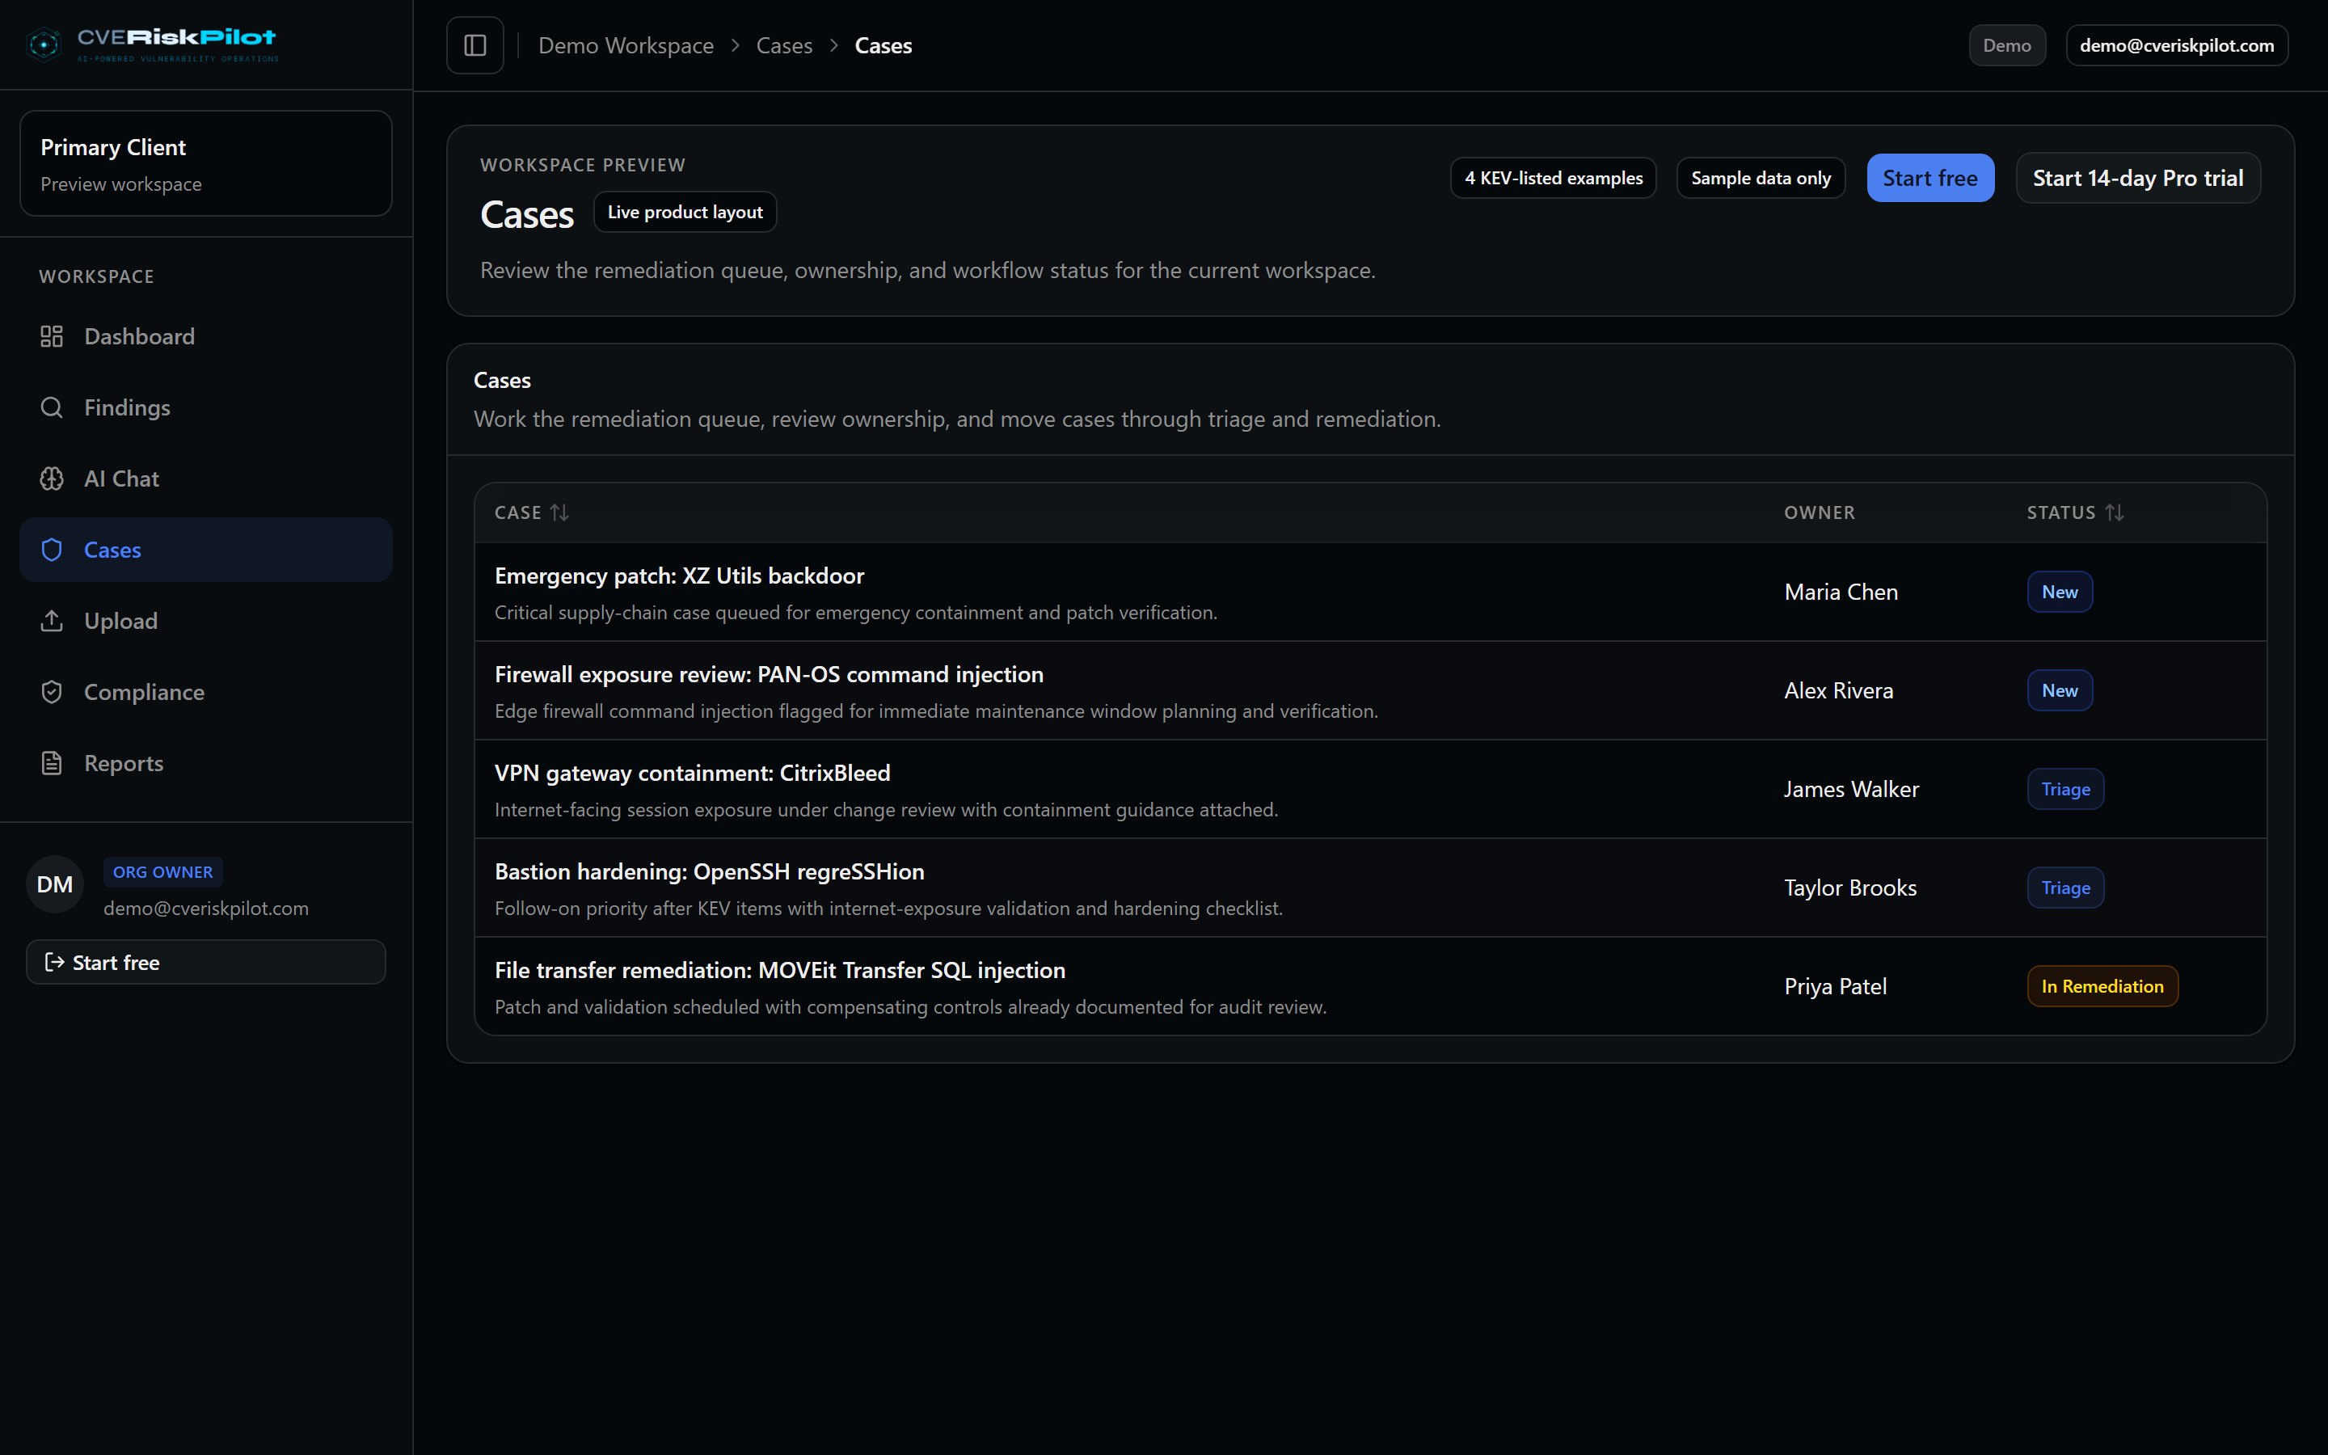Image resolution: width=2328 pixels, height=1455 pixels.
Task: Click the Demo badge in header
Action: pyautogui.click(x=2007, y=45)
